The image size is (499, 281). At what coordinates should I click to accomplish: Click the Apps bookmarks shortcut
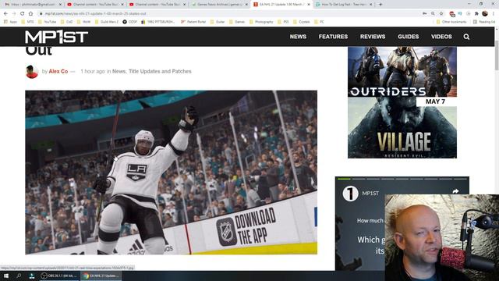coord(10,22)
